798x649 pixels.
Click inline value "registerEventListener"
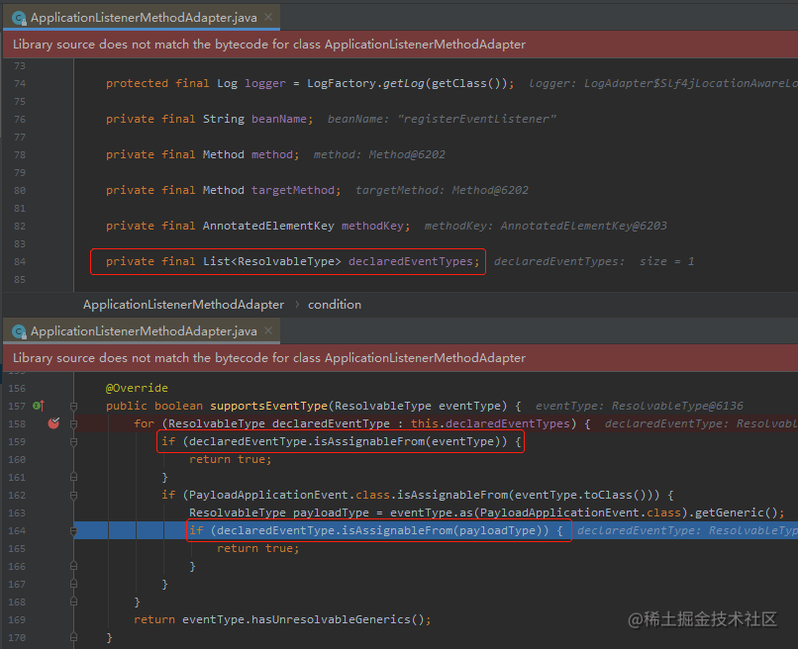477,119
